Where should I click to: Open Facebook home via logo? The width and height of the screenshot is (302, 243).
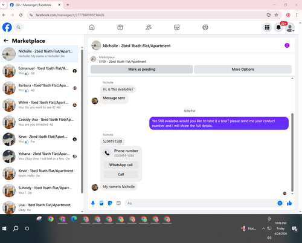pyautogui.click(x=7, y=27)
